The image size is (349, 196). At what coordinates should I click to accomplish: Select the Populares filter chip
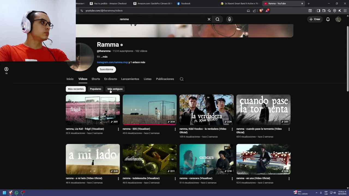click(x=95, y=89)
